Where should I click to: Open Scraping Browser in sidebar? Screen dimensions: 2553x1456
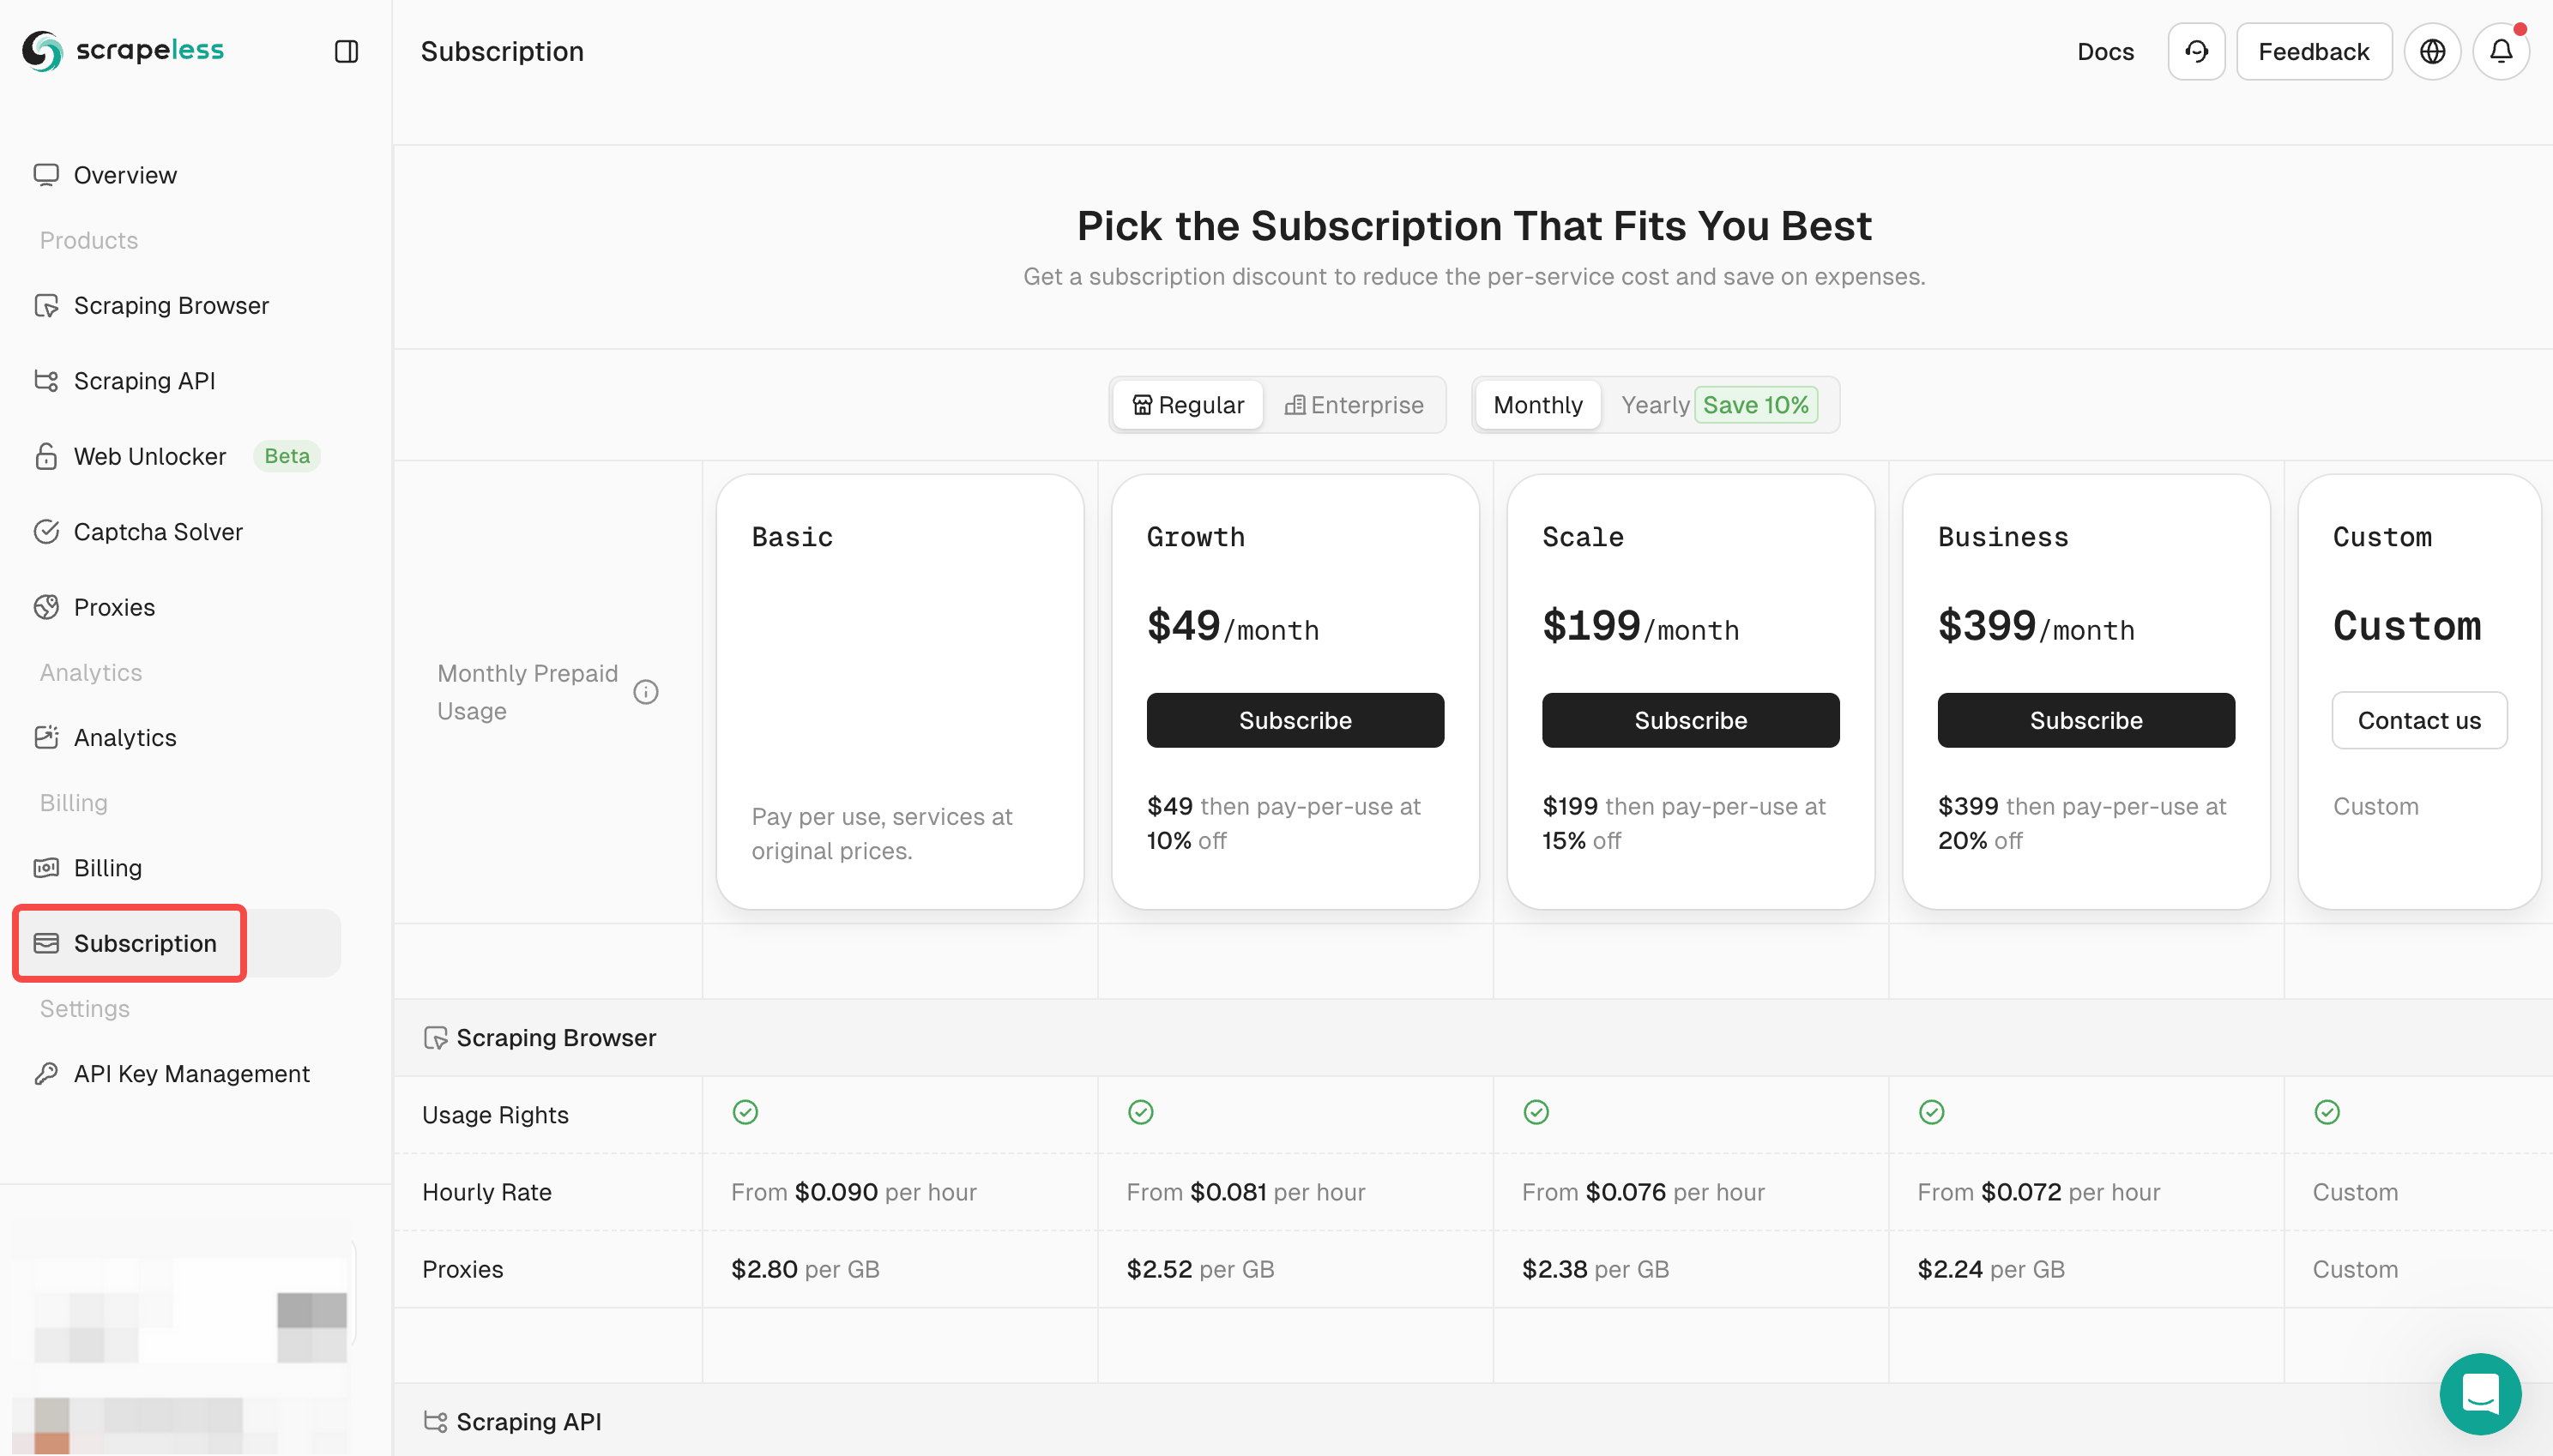coord(171,306)
